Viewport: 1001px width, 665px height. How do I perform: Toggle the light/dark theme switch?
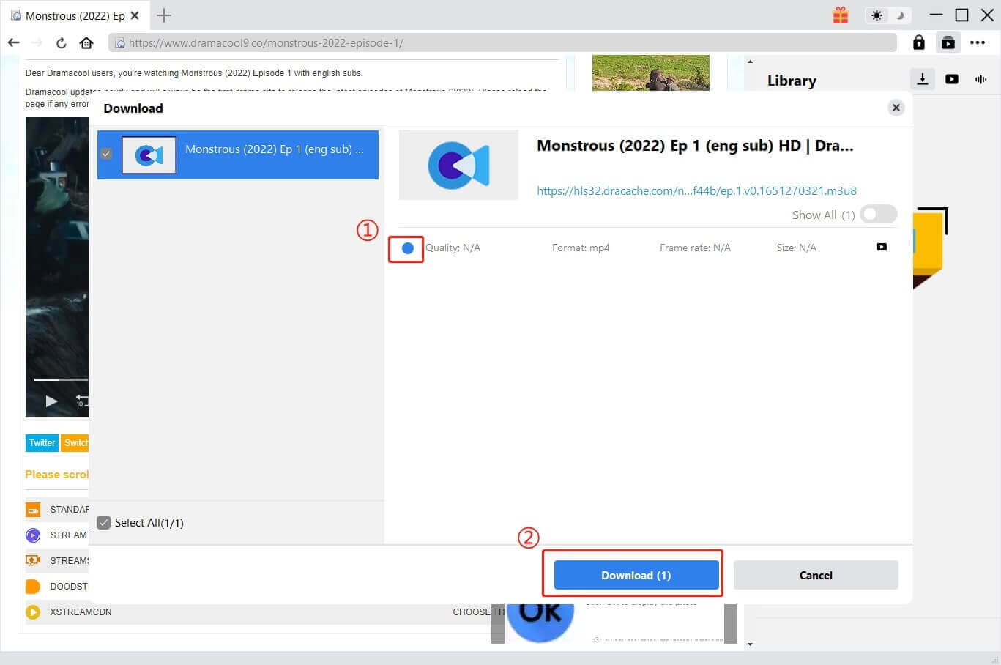click(887, 15)
